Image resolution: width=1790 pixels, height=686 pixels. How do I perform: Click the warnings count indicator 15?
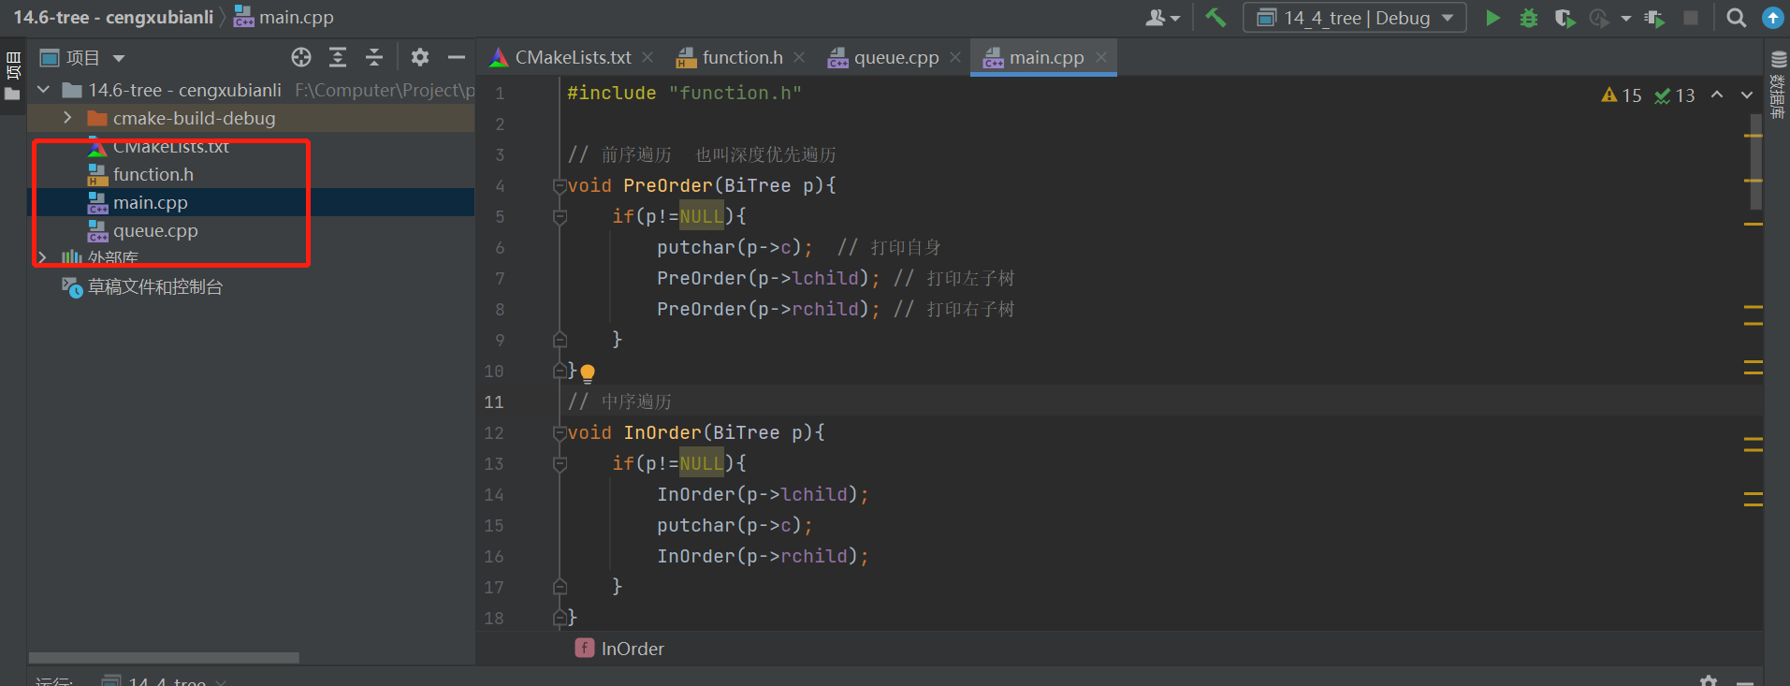tap(1622, 95)
